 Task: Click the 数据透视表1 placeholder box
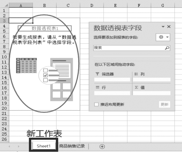point(45,28)
